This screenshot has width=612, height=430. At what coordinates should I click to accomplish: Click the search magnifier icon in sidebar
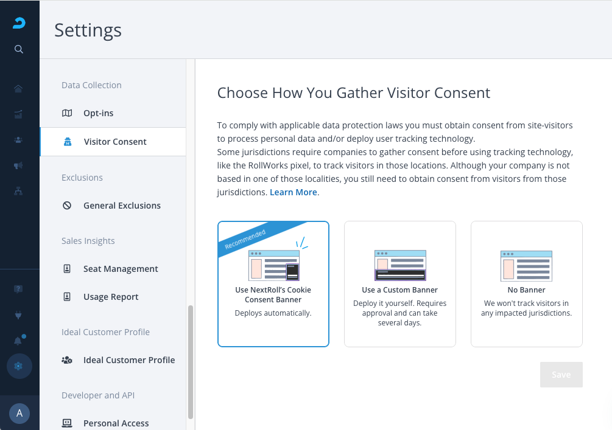[19, 49]
